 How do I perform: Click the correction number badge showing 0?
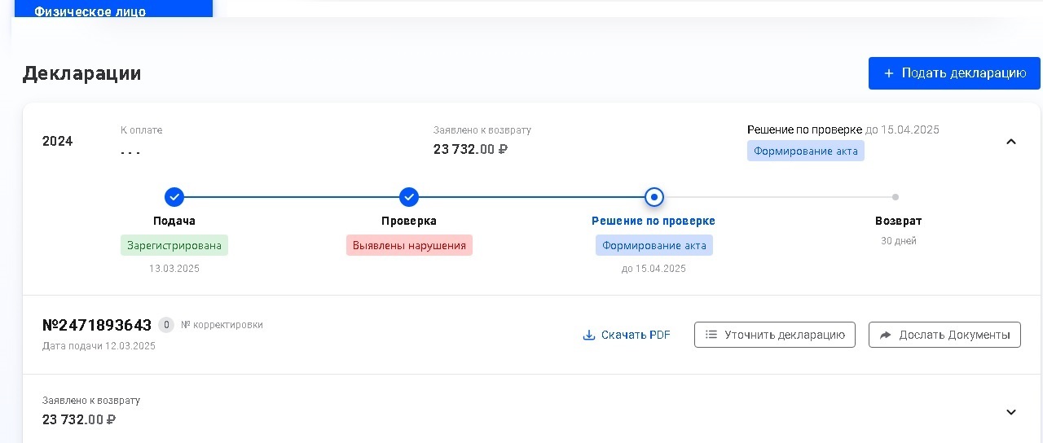coord(166,325)
